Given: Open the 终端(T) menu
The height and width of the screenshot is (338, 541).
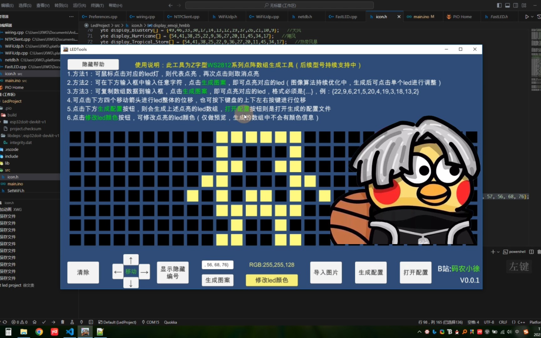Looking at the screenshot, I should pos(97,5).
